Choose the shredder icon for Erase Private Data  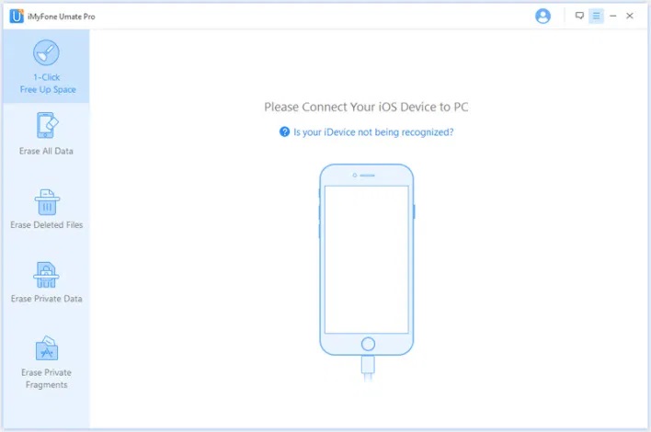pyautogui.click(x=46, y=275)
